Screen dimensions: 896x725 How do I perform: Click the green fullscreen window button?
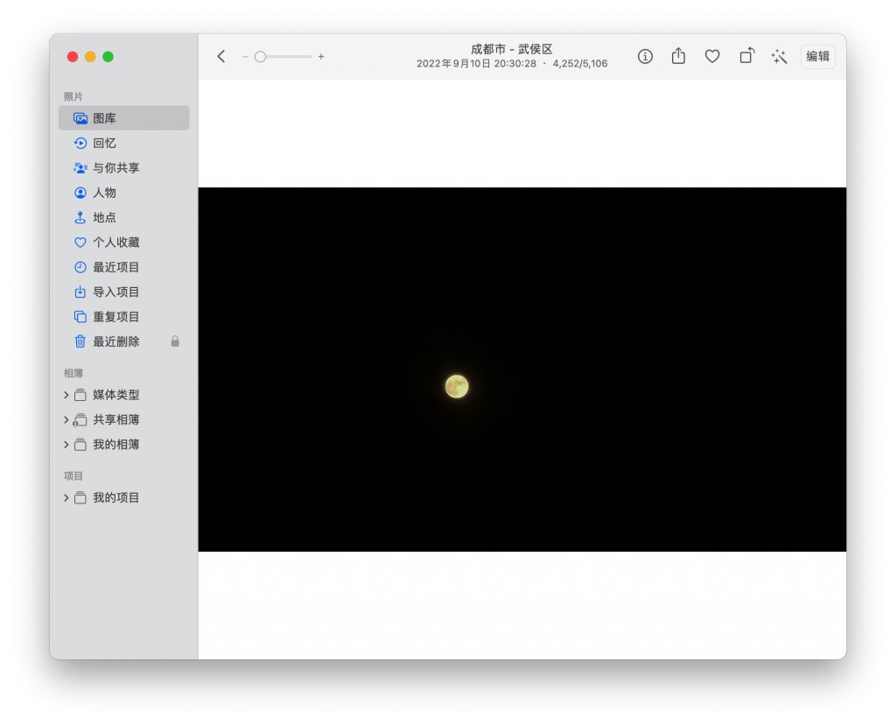108,57
